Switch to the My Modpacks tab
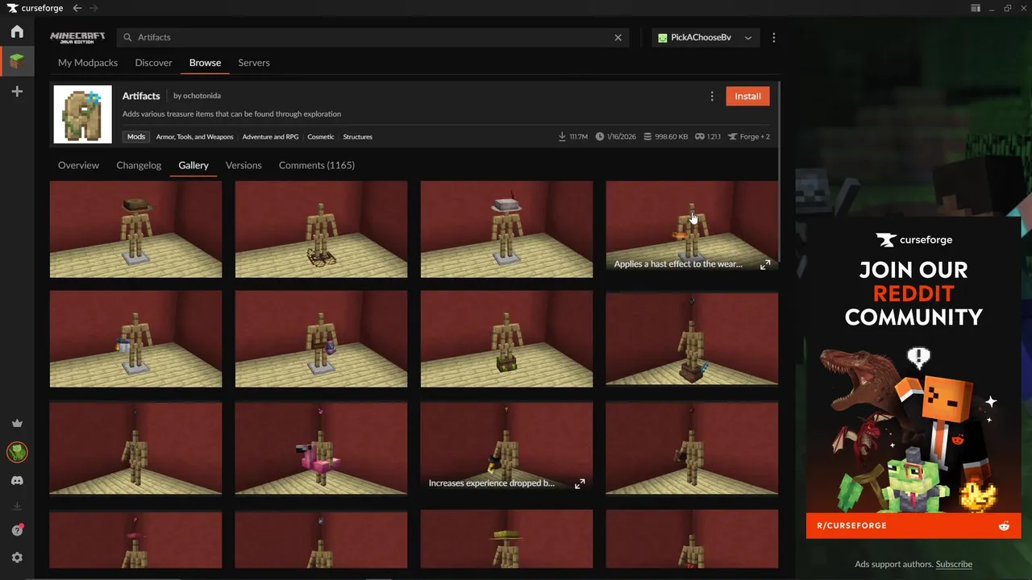The width and height of the screenshot is (1032, 580). pyautogui.click(x=88, y=63)
